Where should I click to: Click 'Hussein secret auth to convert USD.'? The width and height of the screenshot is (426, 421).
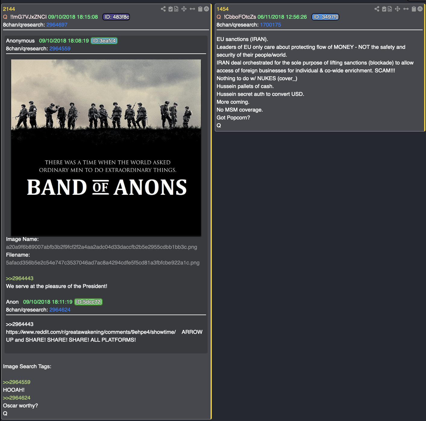pyautogui.click(x=260, y=94)
